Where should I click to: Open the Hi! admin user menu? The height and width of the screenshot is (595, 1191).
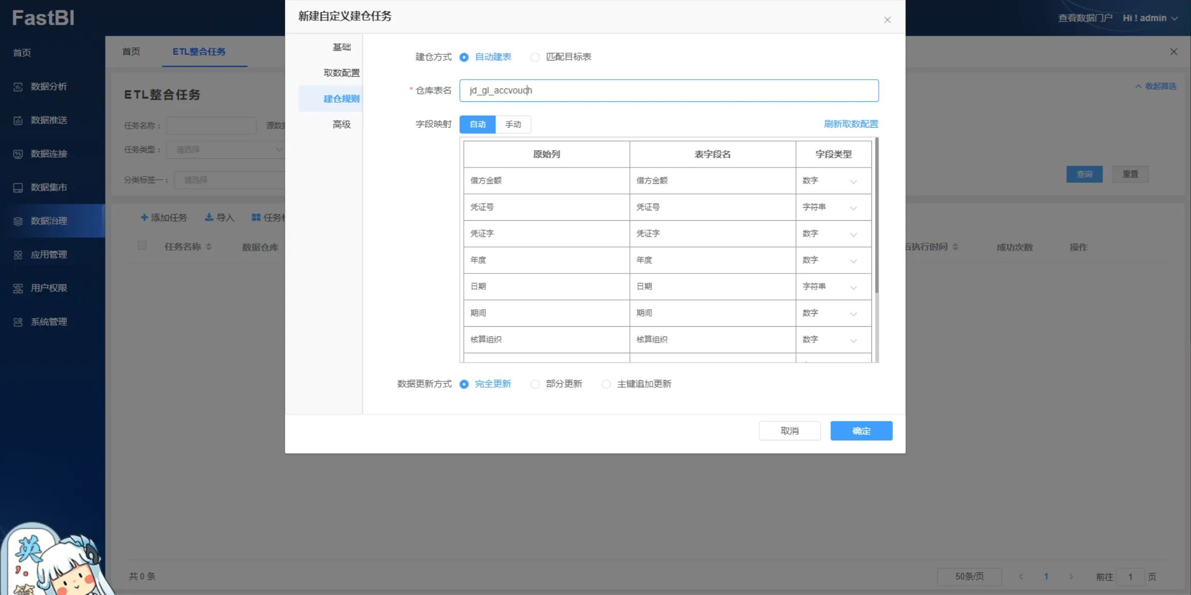coord(1150,18)
